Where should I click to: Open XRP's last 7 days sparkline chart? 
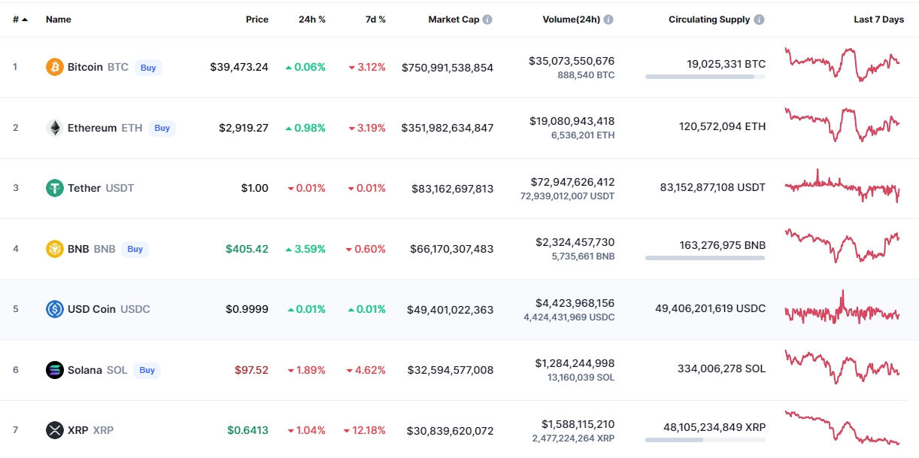point(842,427)
